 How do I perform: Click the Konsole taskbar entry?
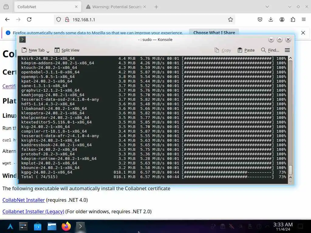pyautogui.click(x=80, y=226)
